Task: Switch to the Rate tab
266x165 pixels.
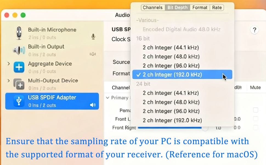Action: pyautogui.click(x=217, y=7)
